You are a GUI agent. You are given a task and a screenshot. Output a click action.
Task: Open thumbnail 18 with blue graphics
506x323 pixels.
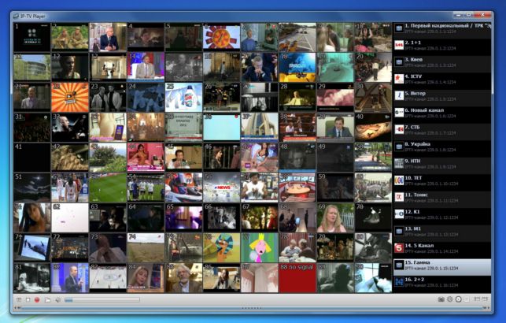pos(297,67)
